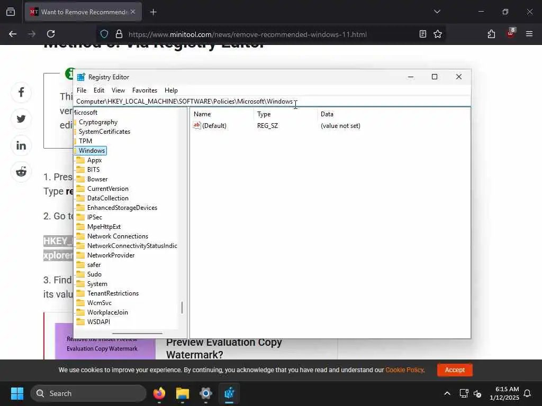
Task: Open the View menu in Registry Editor
Action: pyautogui.click(x=118, y=90)
